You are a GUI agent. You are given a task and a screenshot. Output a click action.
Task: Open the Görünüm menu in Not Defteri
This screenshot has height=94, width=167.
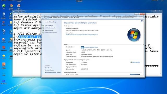coord(29,14)
